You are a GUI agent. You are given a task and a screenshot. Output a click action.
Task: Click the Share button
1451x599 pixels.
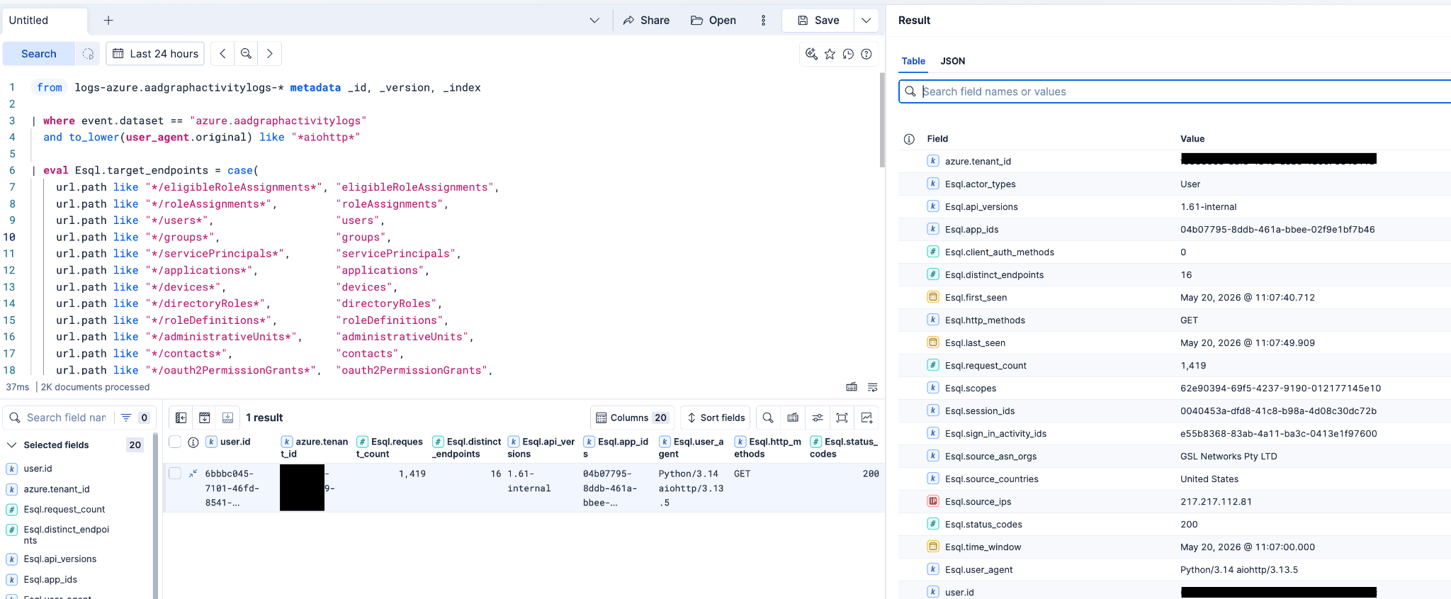coord(646,21)
